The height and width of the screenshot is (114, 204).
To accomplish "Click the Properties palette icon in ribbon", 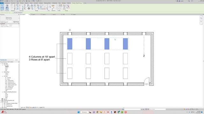I will coord(7,9).
